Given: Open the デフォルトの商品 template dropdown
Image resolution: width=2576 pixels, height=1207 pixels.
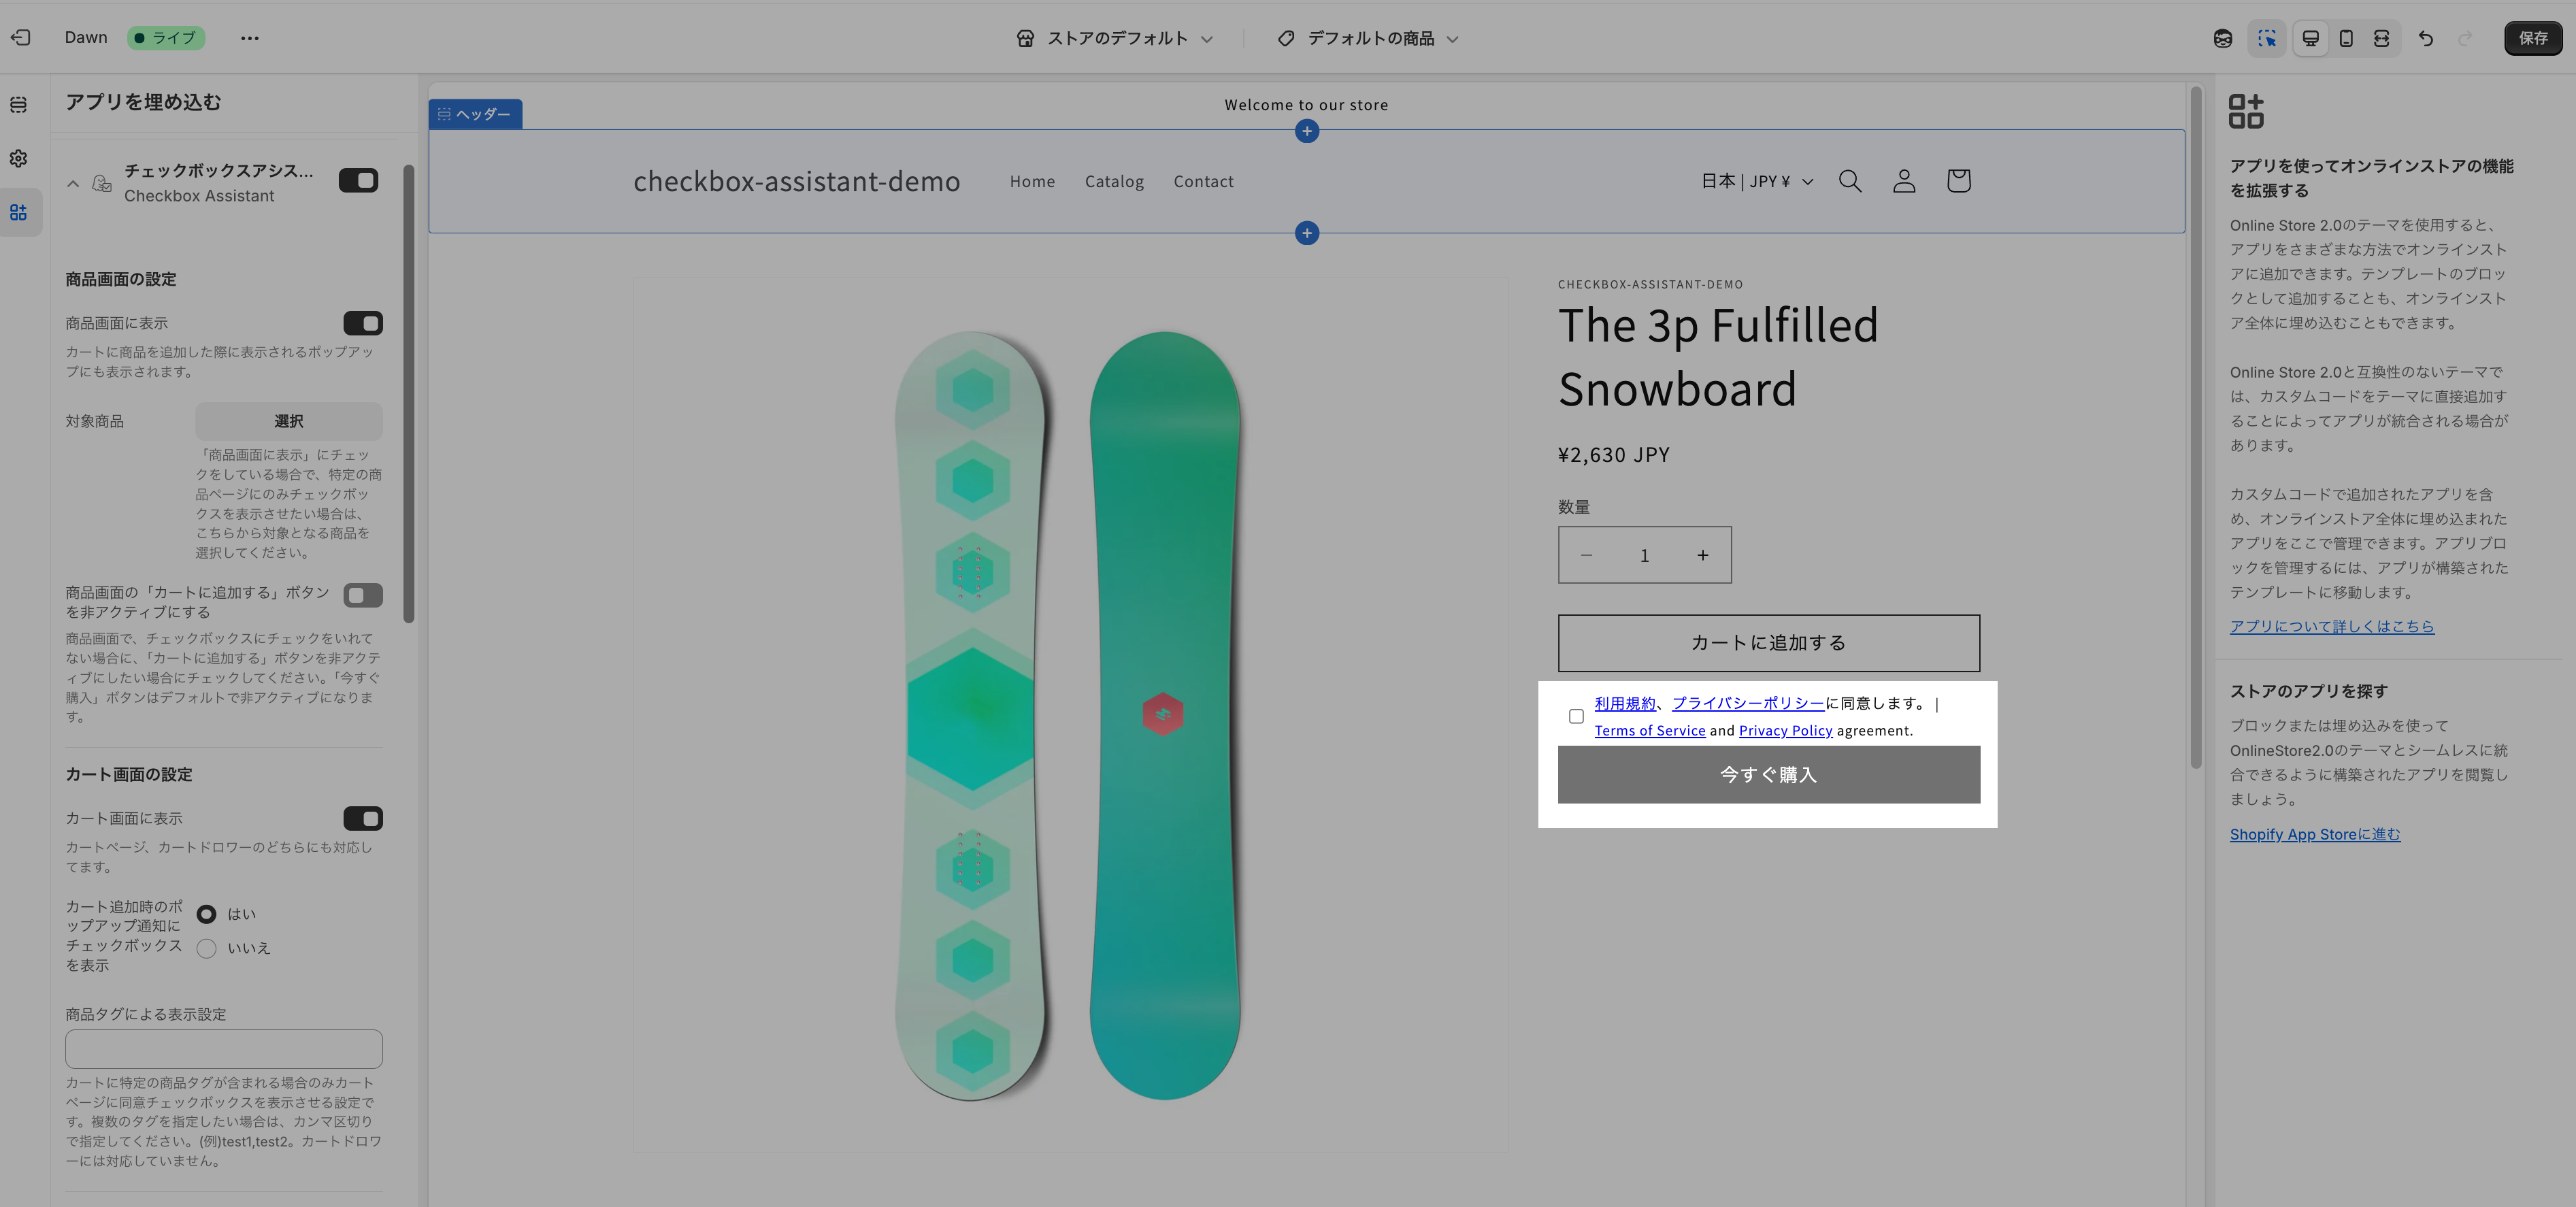Looking at the screenshot, I should [x=1368, y=38].
